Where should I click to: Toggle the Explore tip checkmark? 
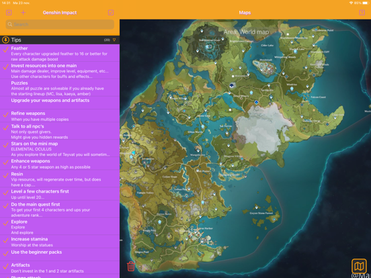click(x=5, y=224)
